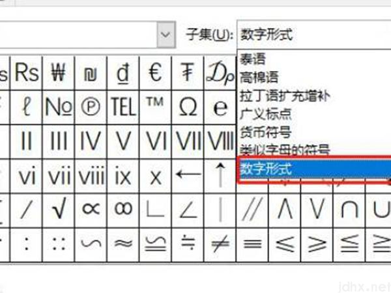Select the identical to symbol ≡
Screen dimensions: 391x293
pos(252,244)
